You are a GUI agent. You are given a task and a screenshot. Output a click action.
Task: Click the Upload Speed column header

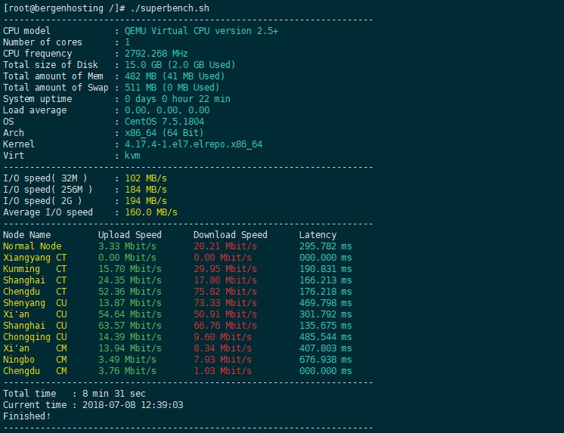tap(130, 235)
